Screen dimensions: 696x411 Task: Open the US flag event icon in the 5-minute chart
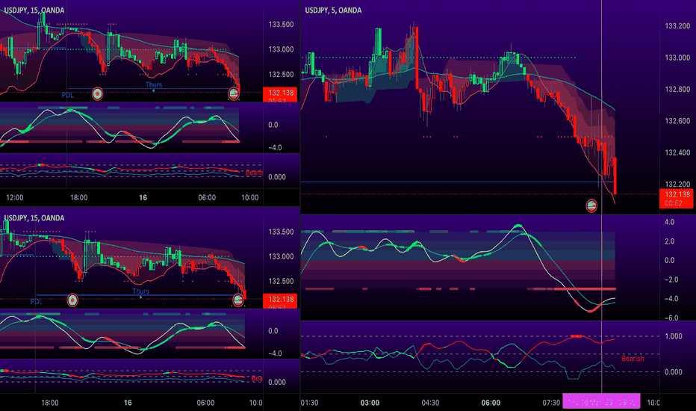(x=591, y=205)
